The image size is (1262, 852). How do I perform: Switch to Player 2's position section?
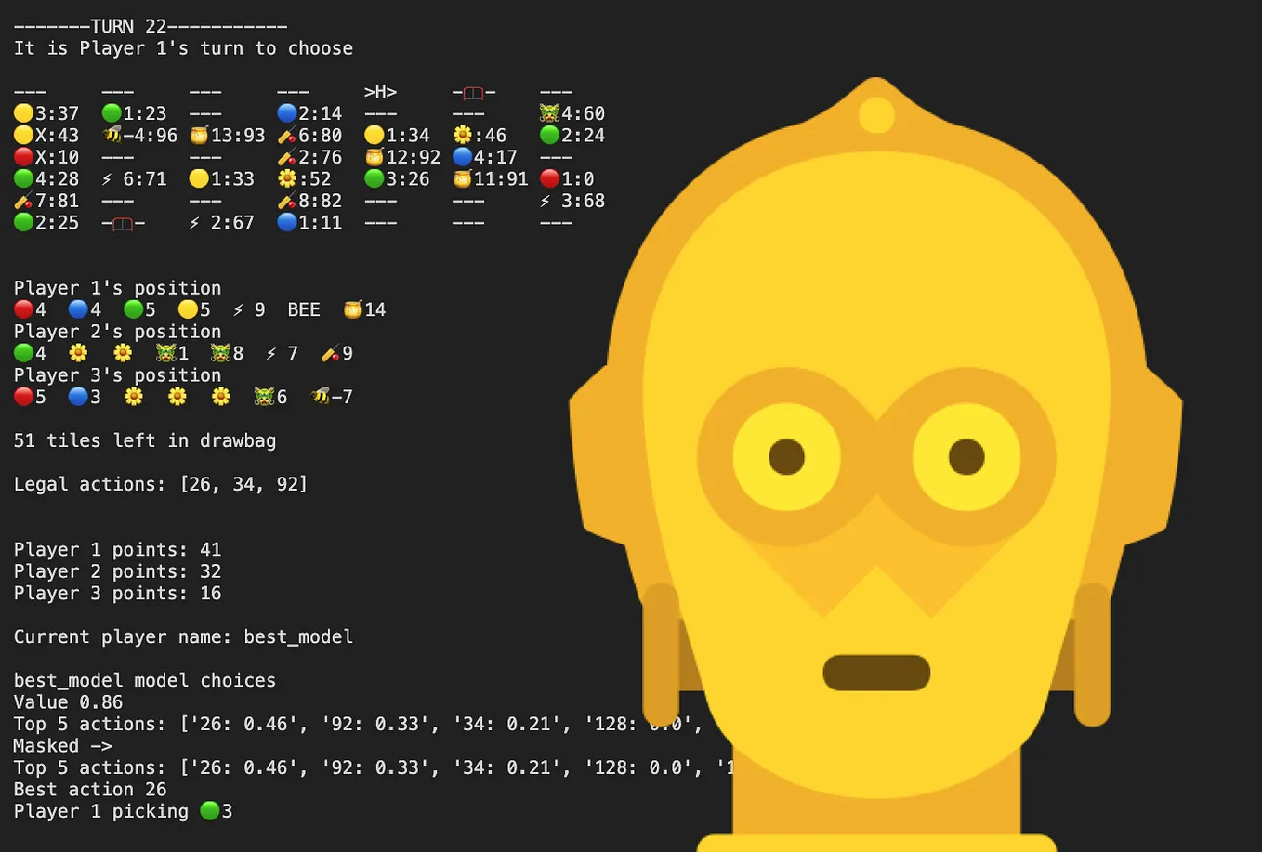point(117,331)
